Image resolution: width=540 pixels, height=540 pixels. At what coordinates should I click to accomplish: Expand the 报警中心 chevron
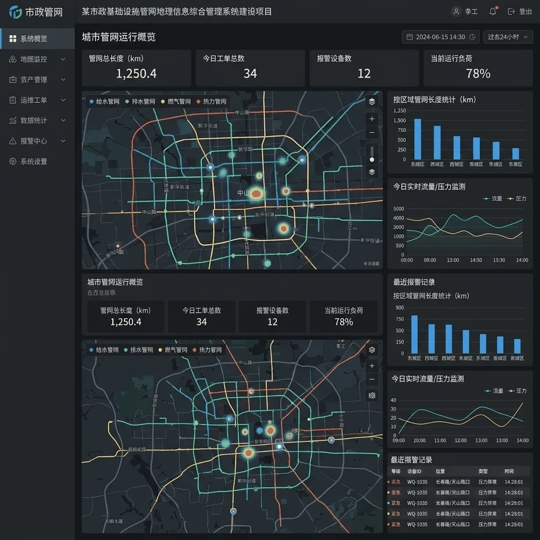(63, 141)
